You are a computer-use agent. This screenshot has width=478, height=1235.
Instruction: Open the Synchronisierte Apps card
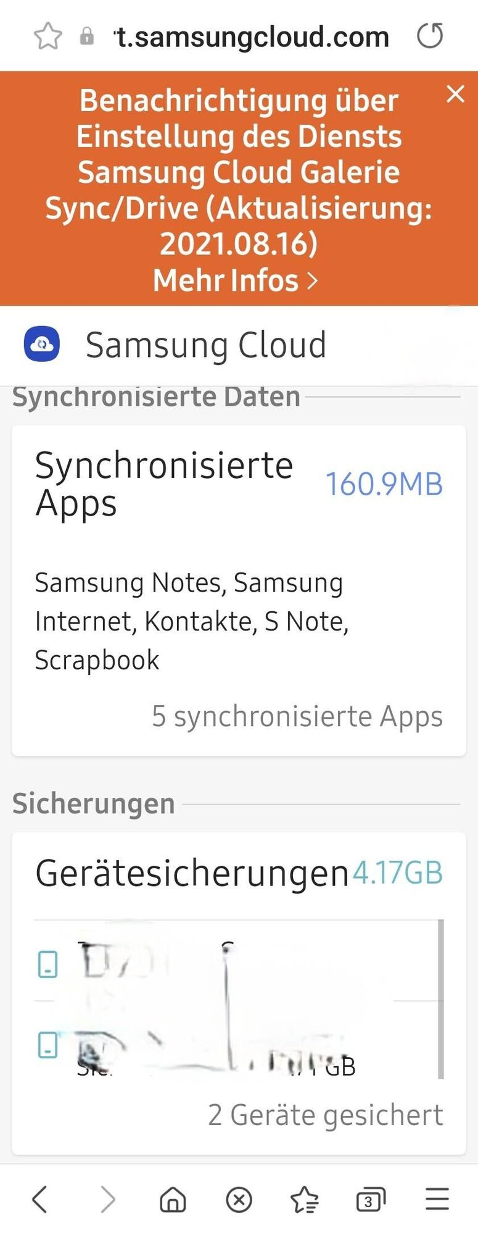[239, 590]
